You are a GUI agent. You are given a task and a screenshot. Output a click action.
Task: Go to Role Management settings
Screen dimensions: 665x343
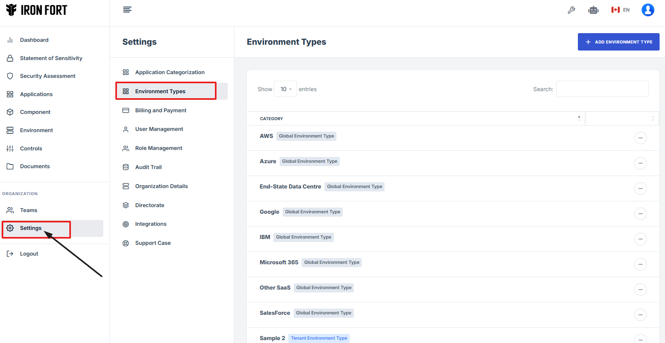[x=158, y=148]
